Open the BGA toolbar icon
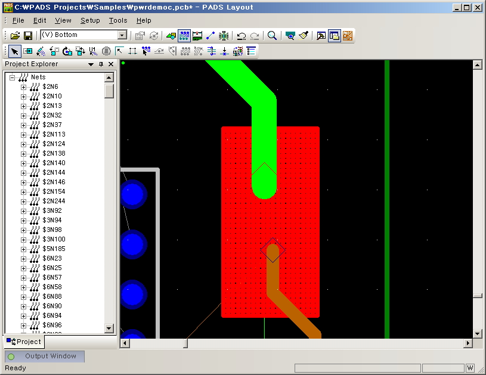 point(224,36)
